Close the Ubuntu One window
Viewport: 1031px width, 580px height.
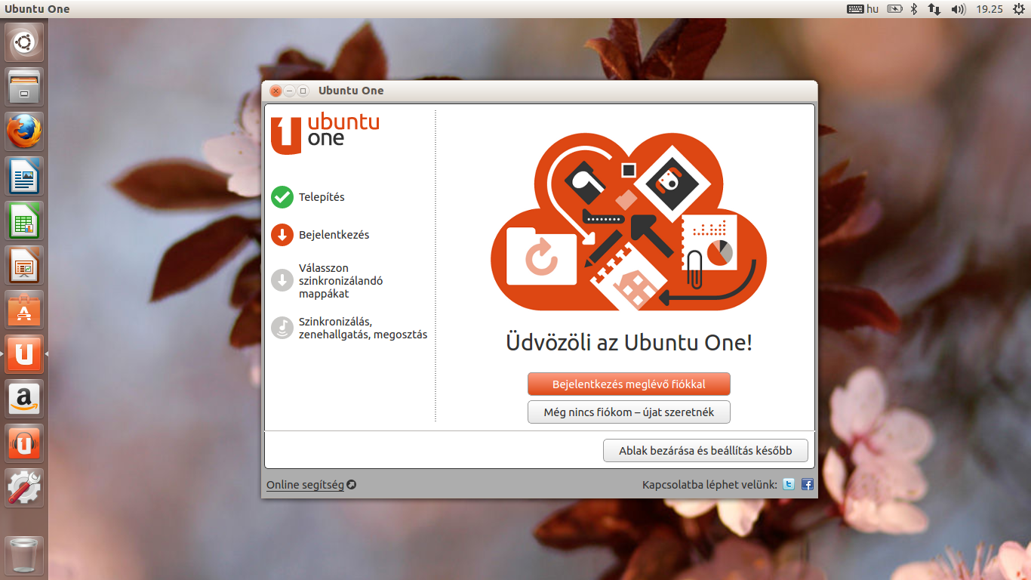pos(275,91)
